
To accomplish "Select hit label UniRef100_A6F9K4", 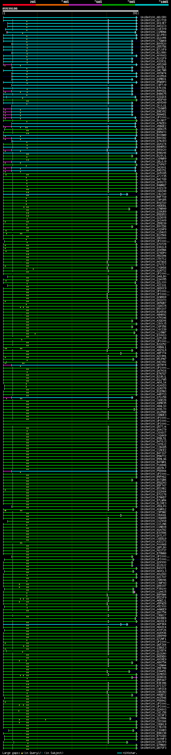I will tap(153, 624).
